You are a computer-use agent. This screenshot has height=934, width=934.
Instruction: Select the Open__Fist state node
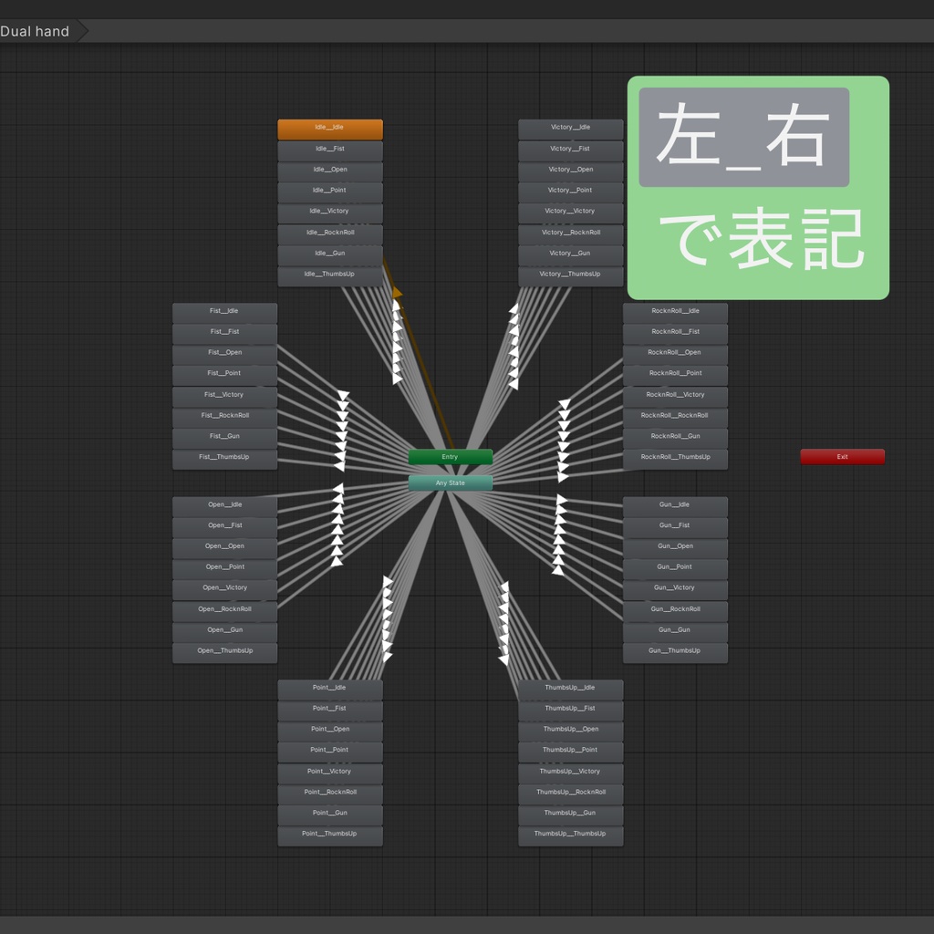click(224, 527)
